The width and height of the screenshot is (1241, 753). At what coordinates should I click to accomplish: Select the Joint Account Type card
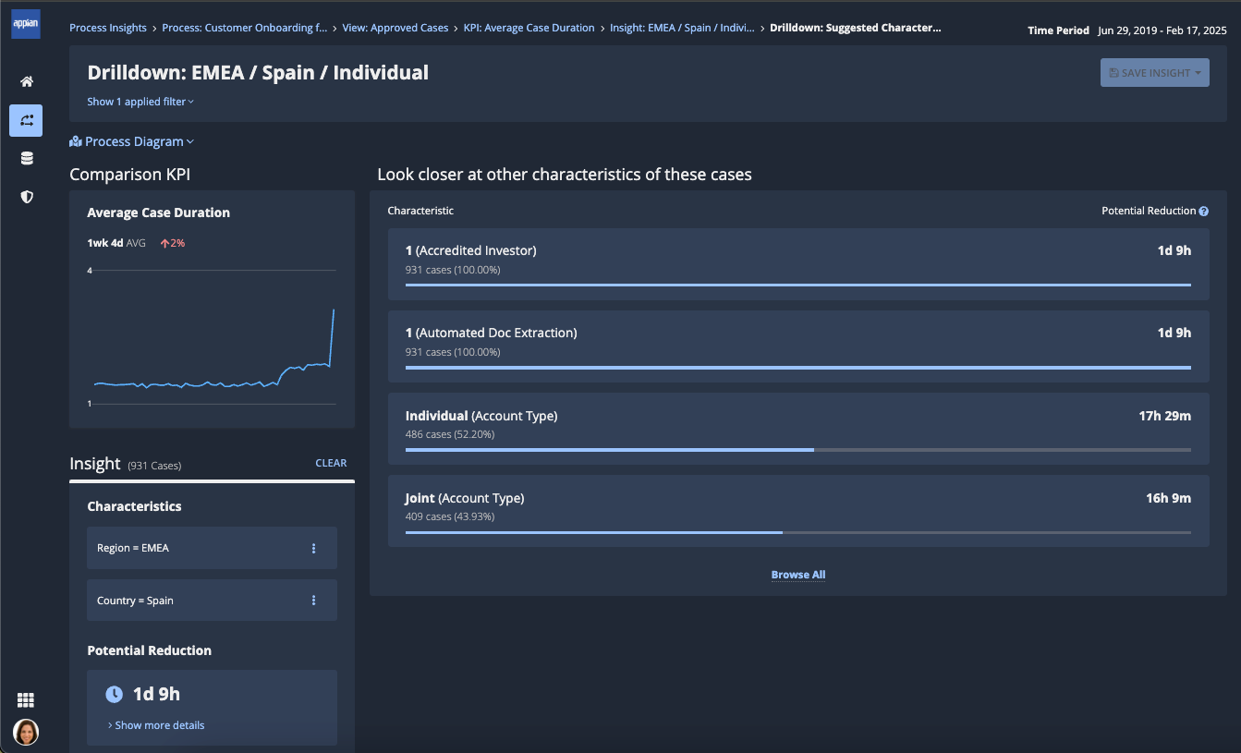point(798,511)
